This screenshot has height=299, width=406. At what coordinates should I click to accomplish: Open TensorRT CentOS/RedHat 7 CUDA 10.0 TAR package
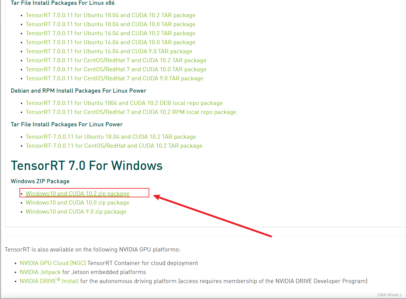pyautogui.click(x=116, y=69)
